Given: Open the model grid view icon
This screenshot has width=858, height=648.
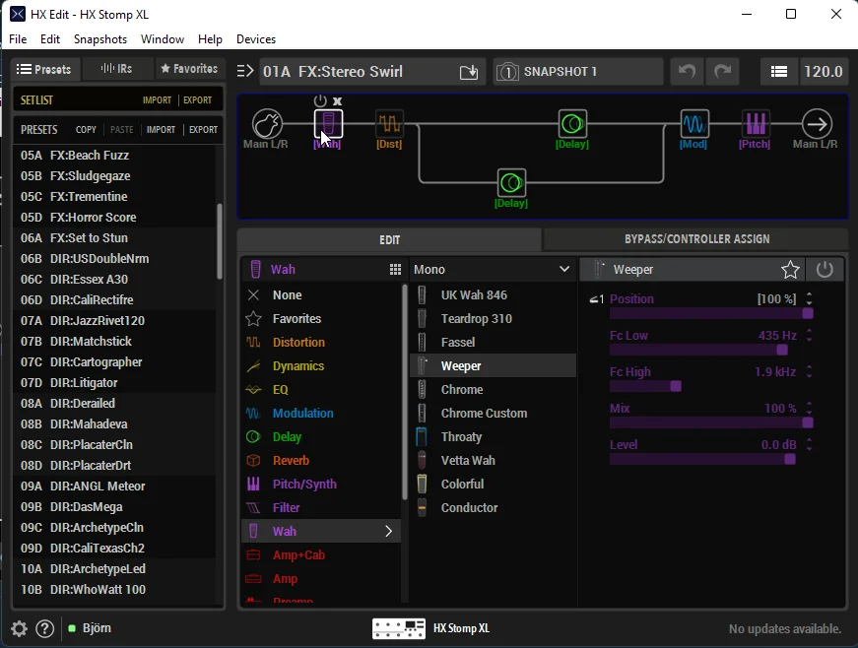Looking at the screenshot, I should click(395, 269).
